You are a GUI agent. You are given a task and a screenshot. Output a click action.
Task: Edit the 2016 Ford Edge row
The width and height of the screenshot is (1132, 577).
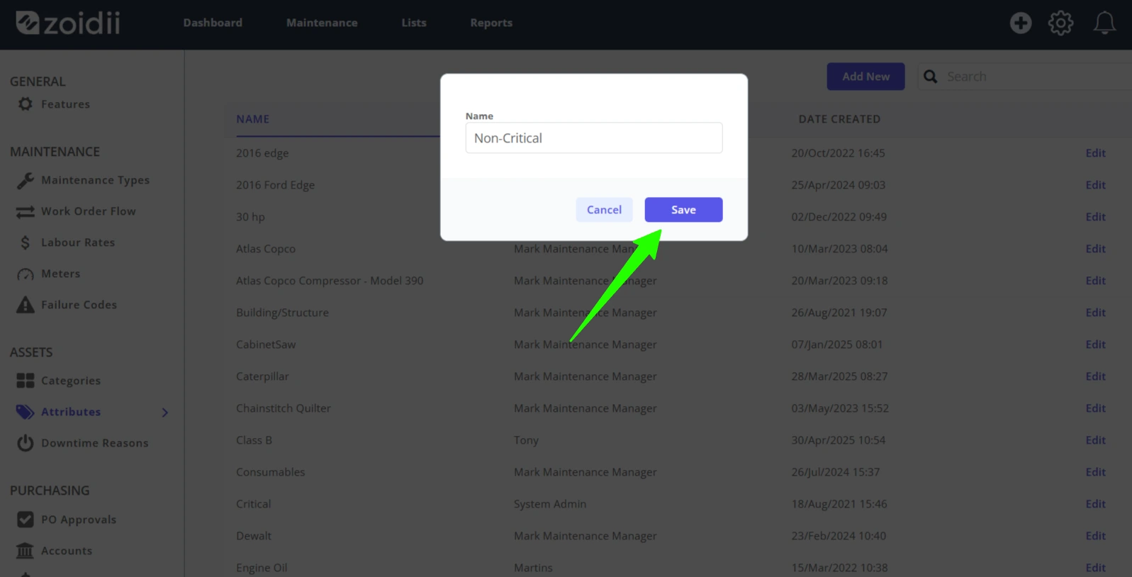[1095, 185]
